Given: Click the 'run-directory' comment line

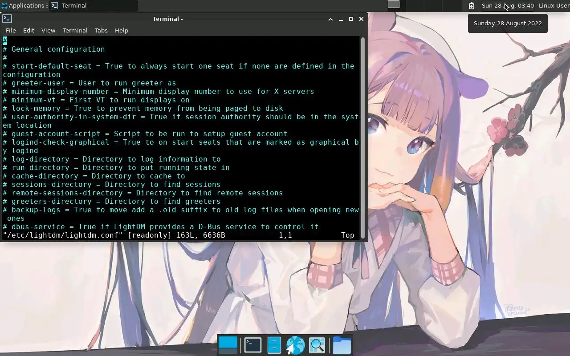Looking at the screenshot, I should coord(116,168).
